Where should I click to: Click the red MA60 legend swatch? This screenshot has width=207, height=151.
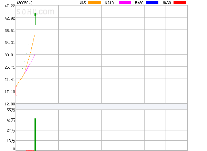coord(180,2)
